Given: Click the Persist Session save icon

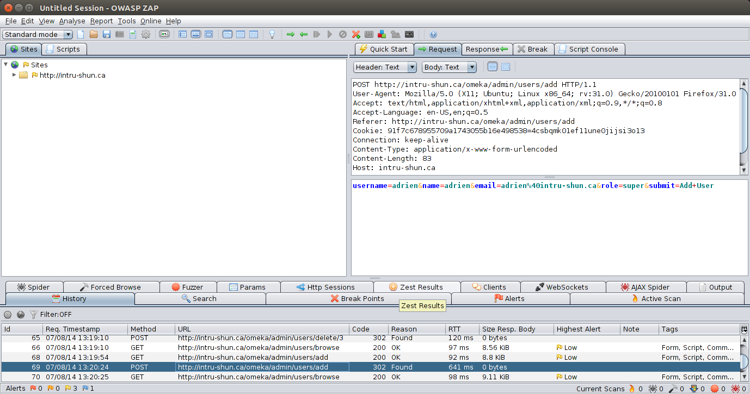Looking at the screenshot, I should pyautogui.click(x=107, y=34).
